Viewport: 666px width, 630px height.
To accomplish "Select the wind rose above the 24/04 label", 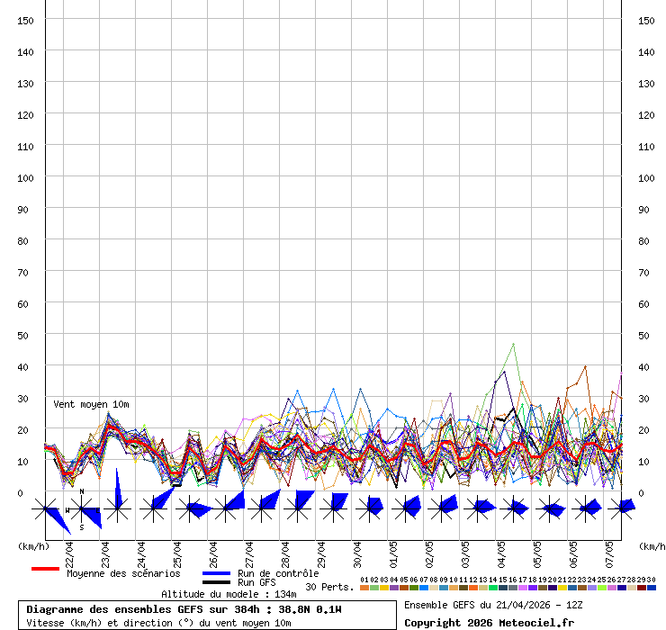I will point(153,508).
